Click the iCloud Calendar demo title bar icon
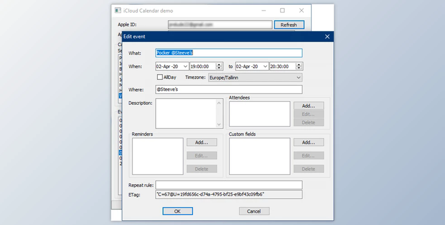445x225 pixels. [118, 11]
